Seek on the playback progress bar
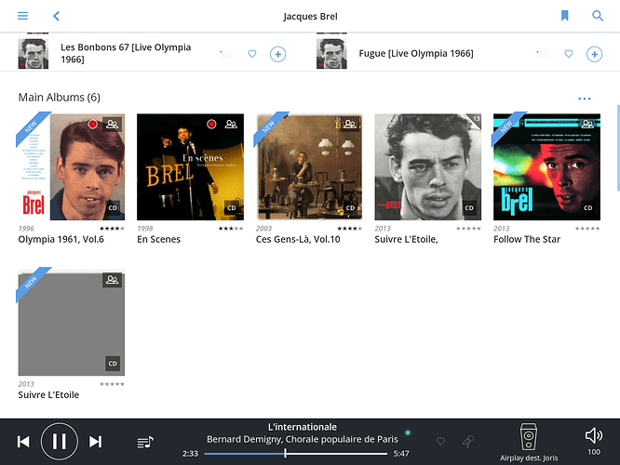Viewport: 620px width, 465px height. (x=296, y=454)
